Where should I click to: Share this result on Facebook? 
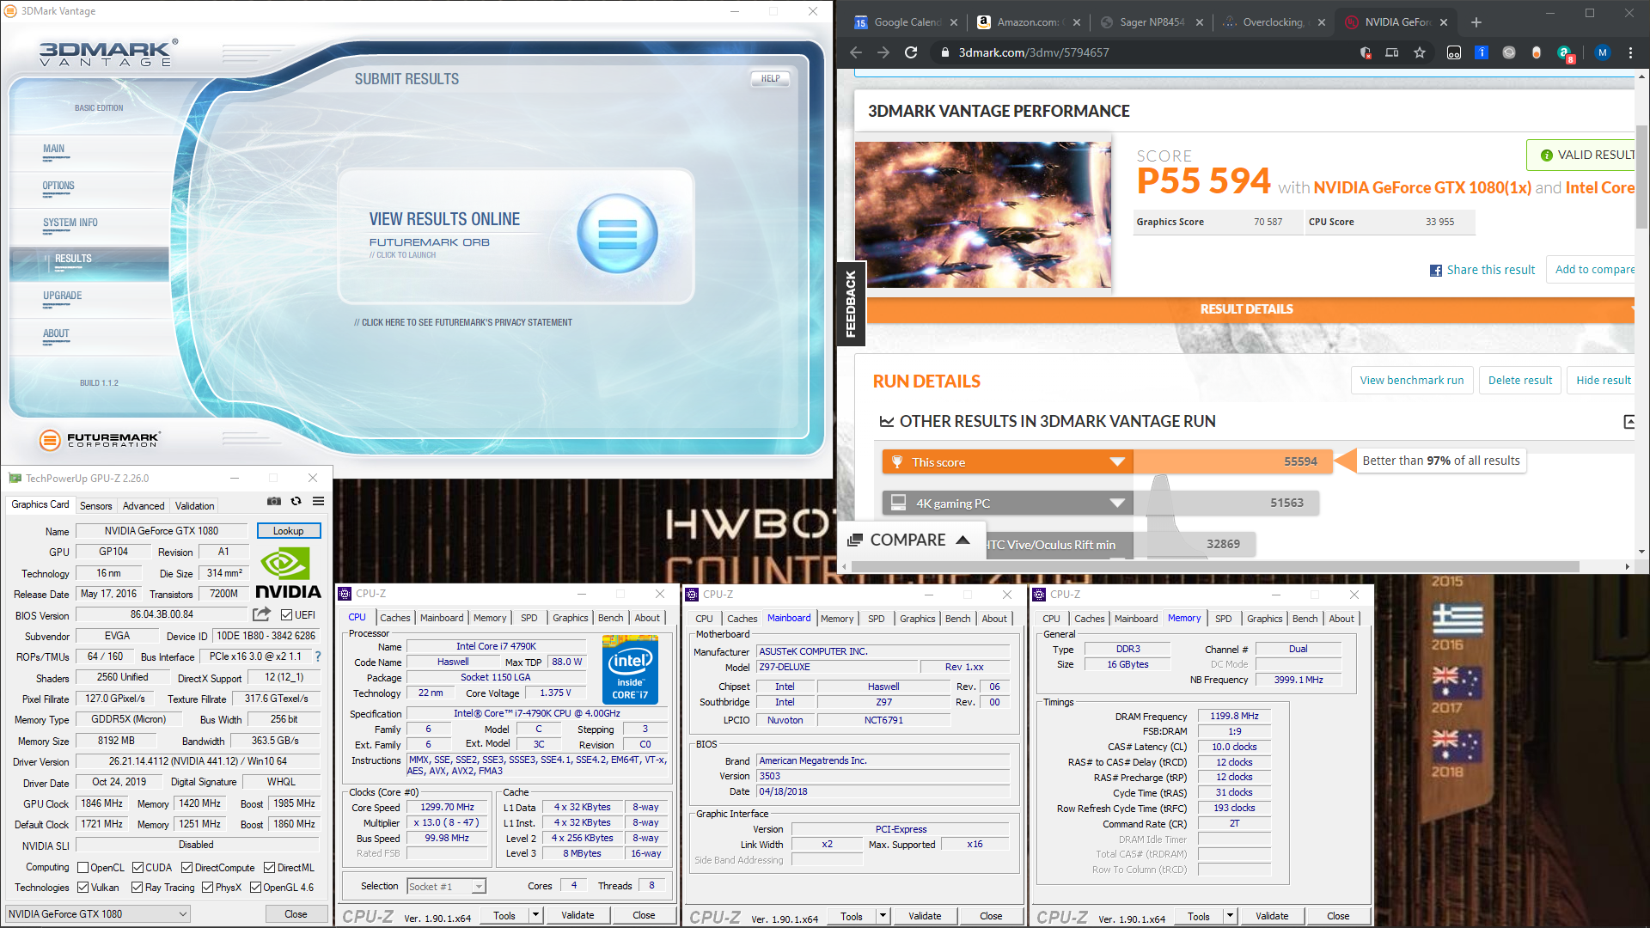click(x=1482, y=270)
